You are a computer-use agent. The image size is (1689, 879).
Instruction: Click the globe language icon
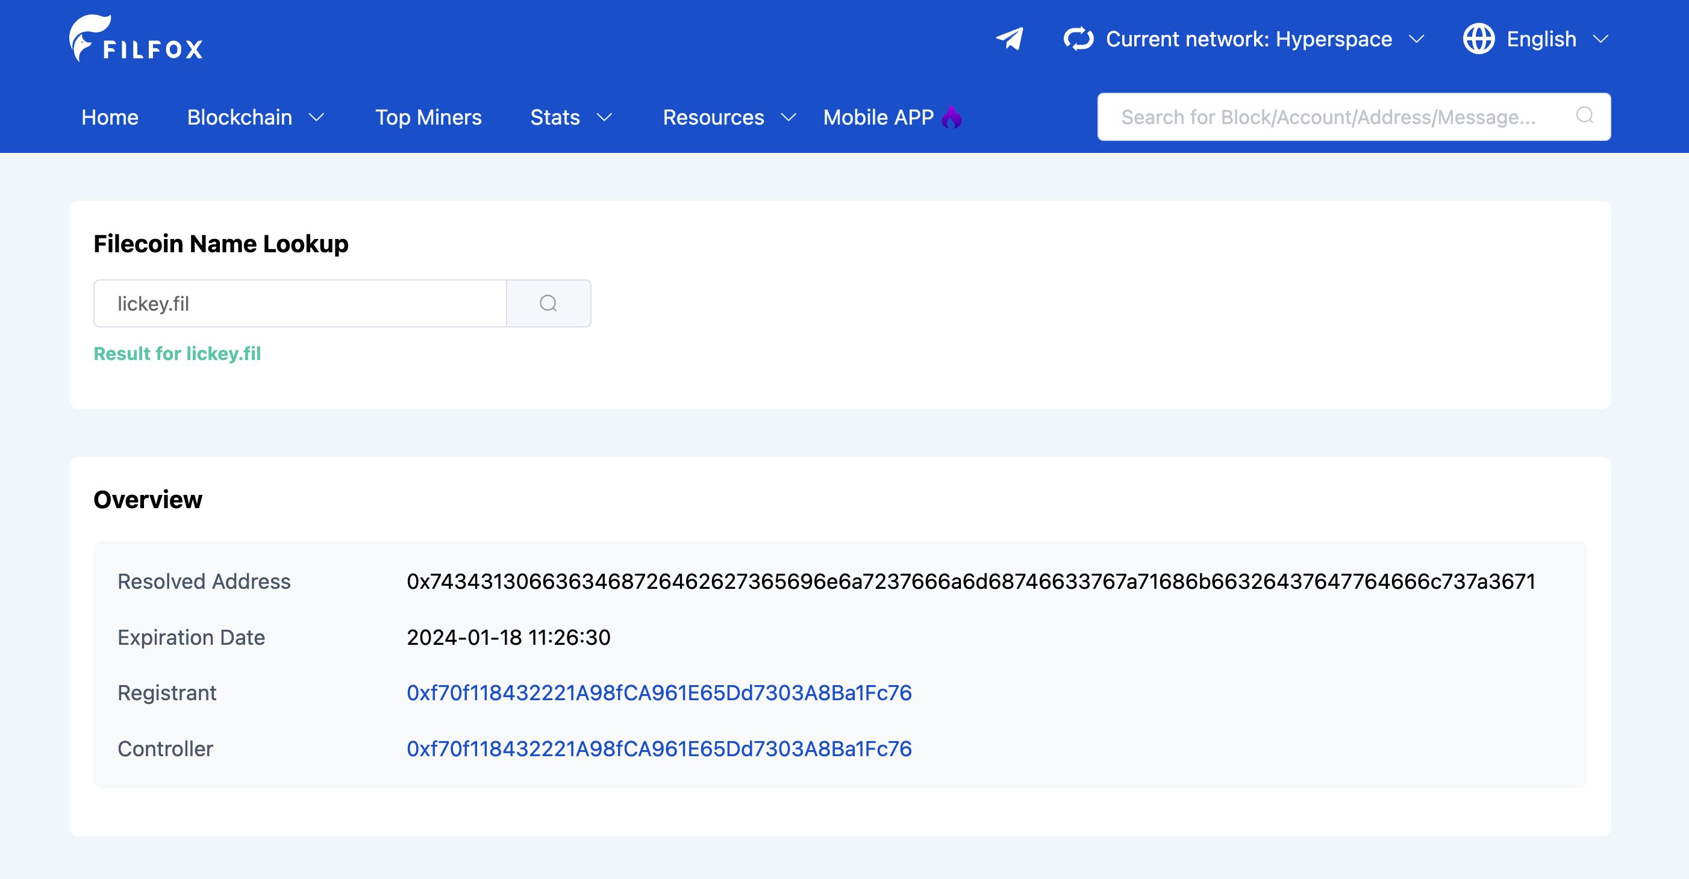[1479, 39]
